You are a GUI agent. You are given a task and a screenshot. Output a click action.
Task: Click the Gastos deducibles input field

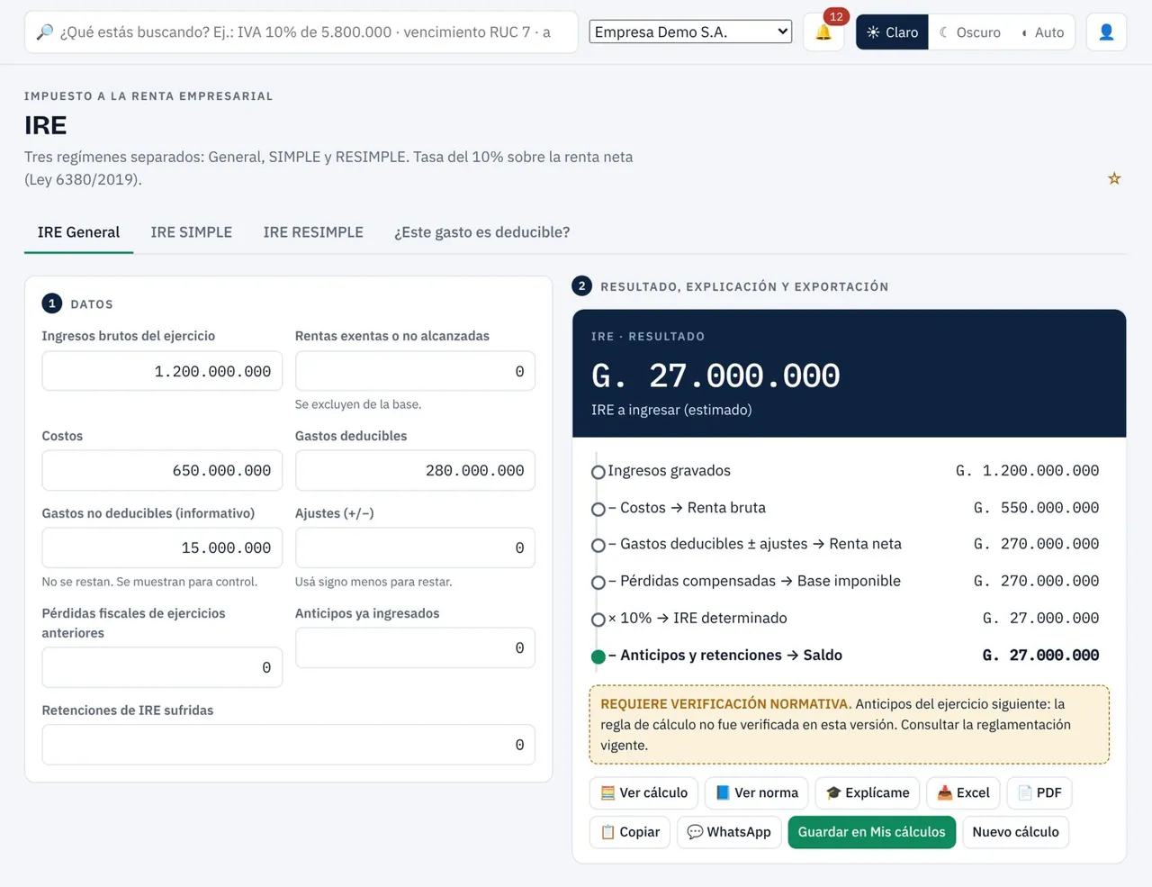pos(415,471)
